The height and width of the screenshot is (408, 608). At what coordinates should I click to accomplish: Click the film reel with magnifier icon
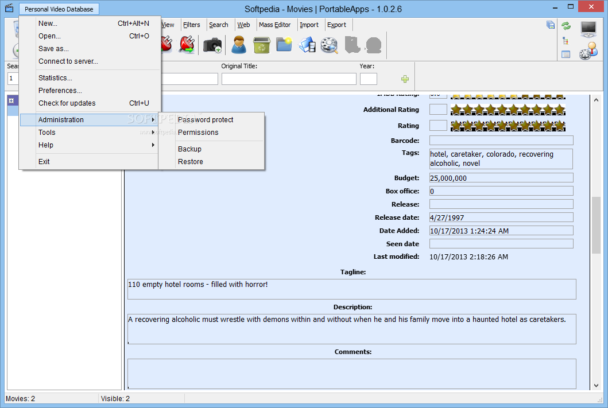pyautogui.click(x=329, y=45)
